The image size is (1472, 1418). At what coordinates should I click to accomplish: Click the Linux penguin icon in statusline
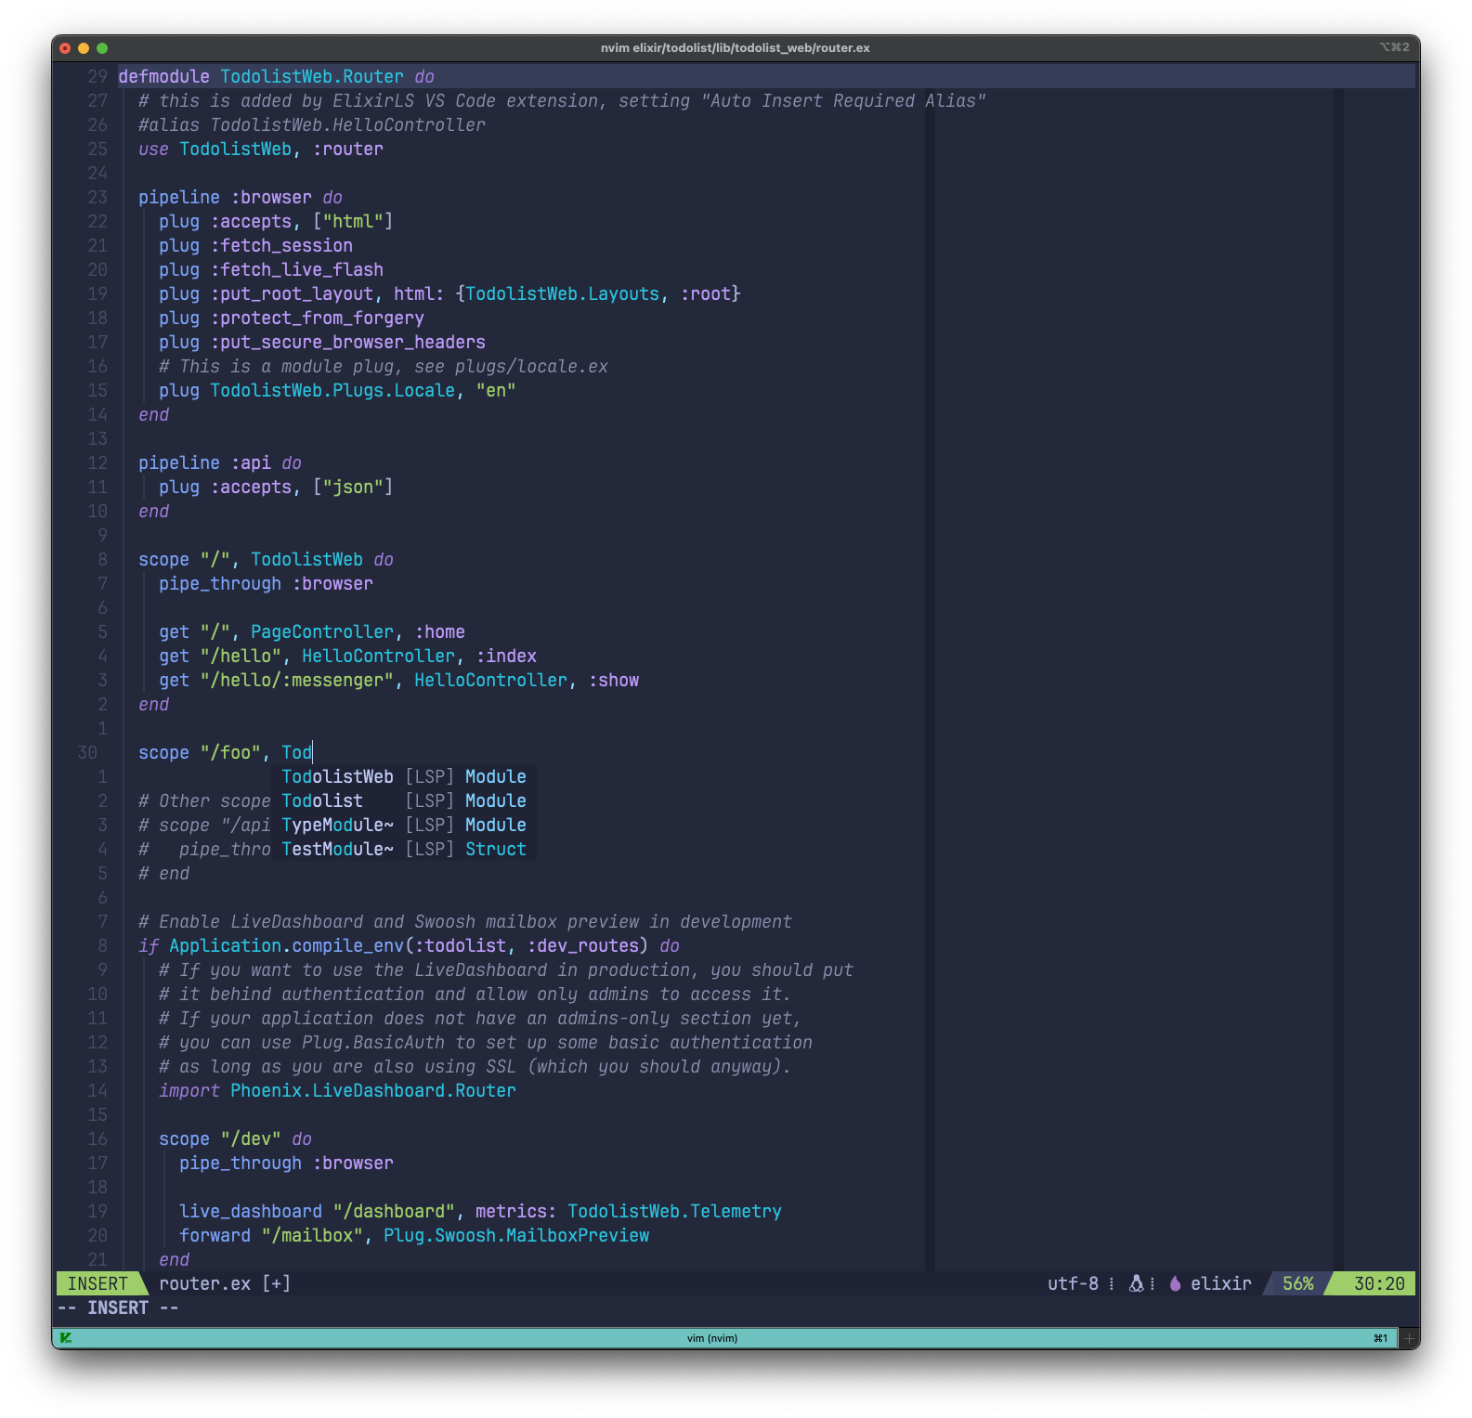click(x=1136, y=1283)
